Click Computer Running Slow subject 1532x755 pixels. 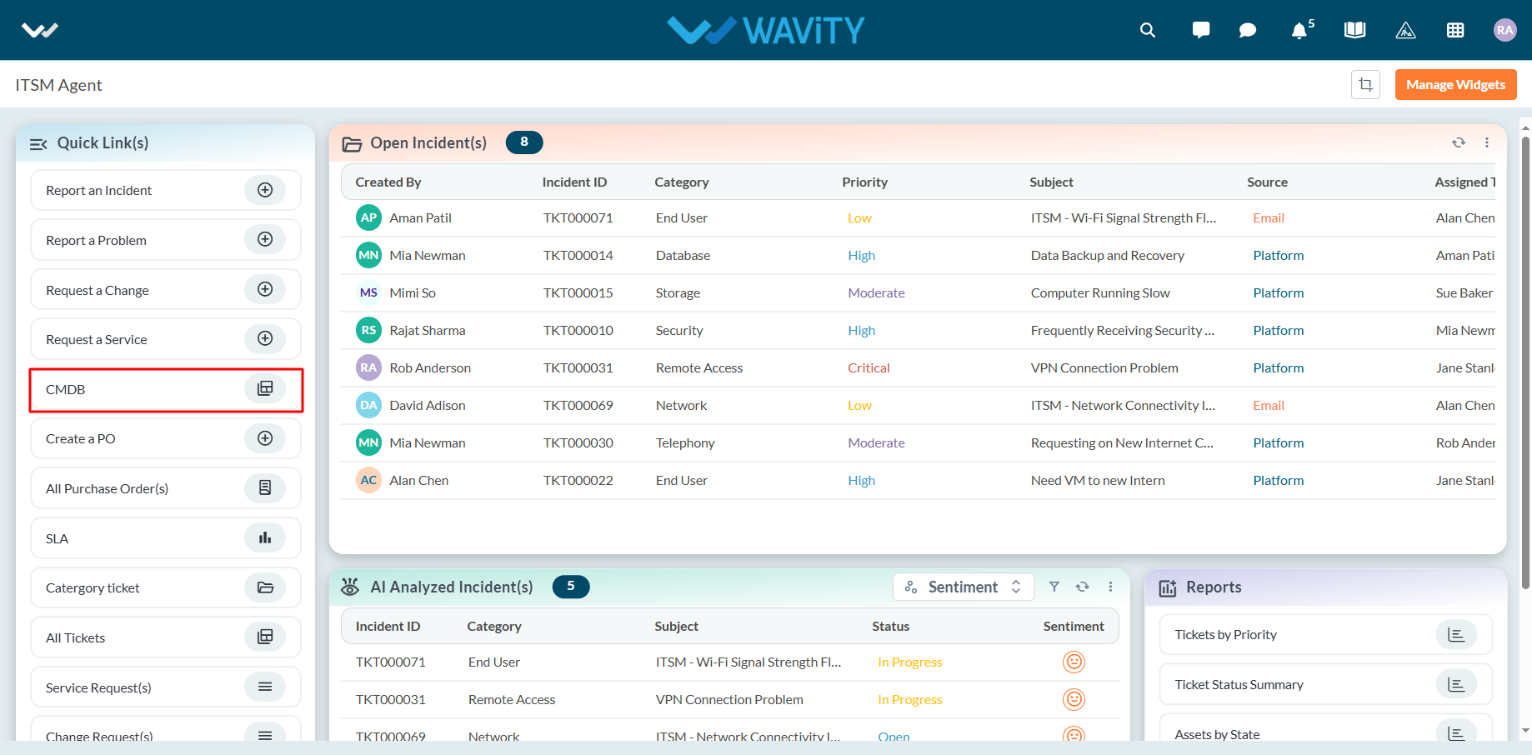(1100, 292)
